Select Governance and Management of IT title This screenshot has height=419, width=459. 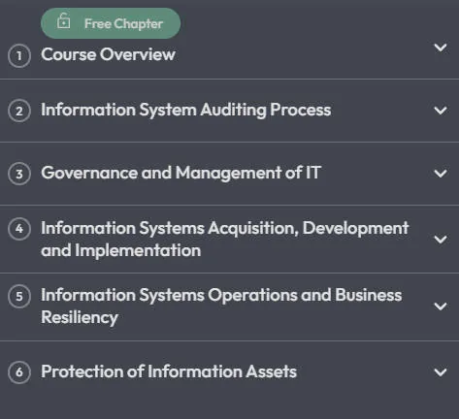pyautogui.click(x=180, y=173)
